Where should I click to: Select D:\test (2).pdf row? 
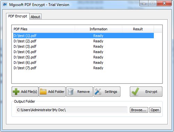84,41
